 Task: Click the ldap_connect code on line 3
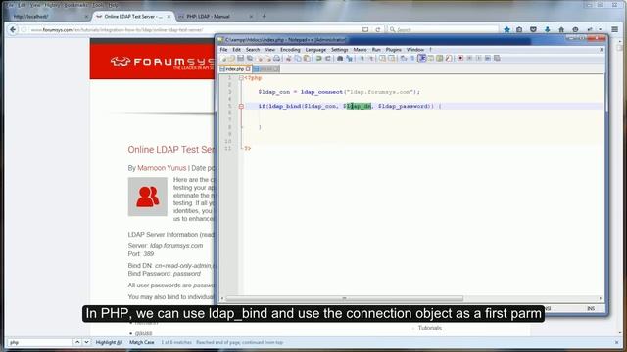(321, 92)
